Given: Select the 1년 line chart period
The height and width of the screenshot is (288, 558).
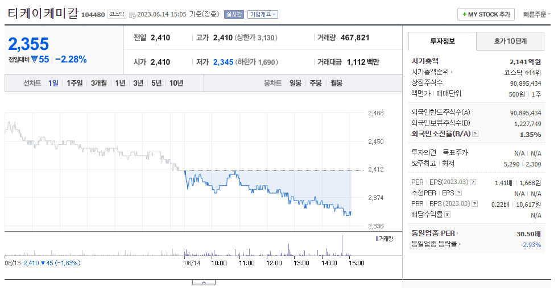Looking at the screenshot, I should point(120,83).
